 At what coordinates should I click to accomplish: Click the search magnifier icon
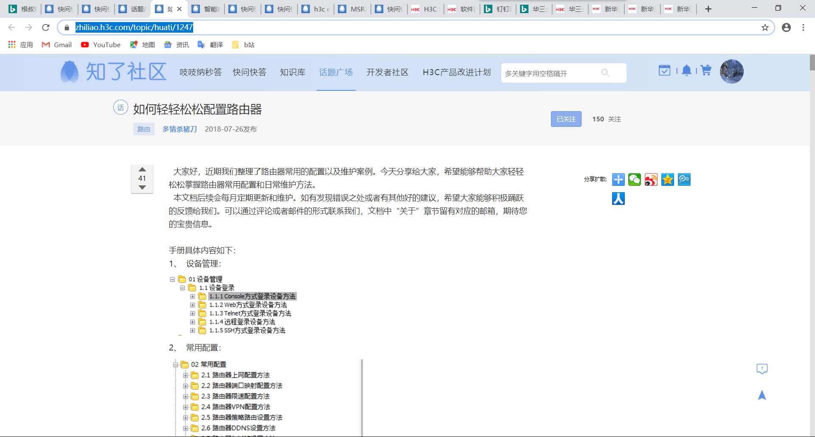pyautogui.click(x=605, y=73)
